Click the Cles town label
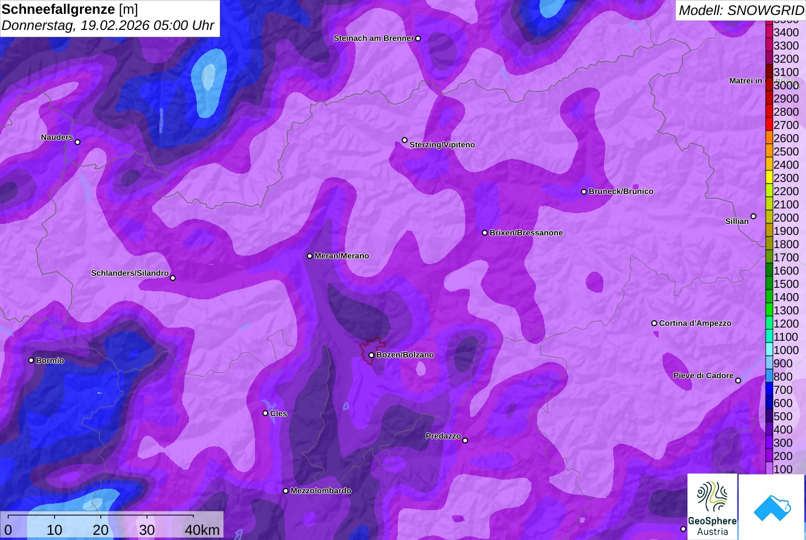Image resolution: width=806 pixels, height=540 pixels. tap(279, 414)
